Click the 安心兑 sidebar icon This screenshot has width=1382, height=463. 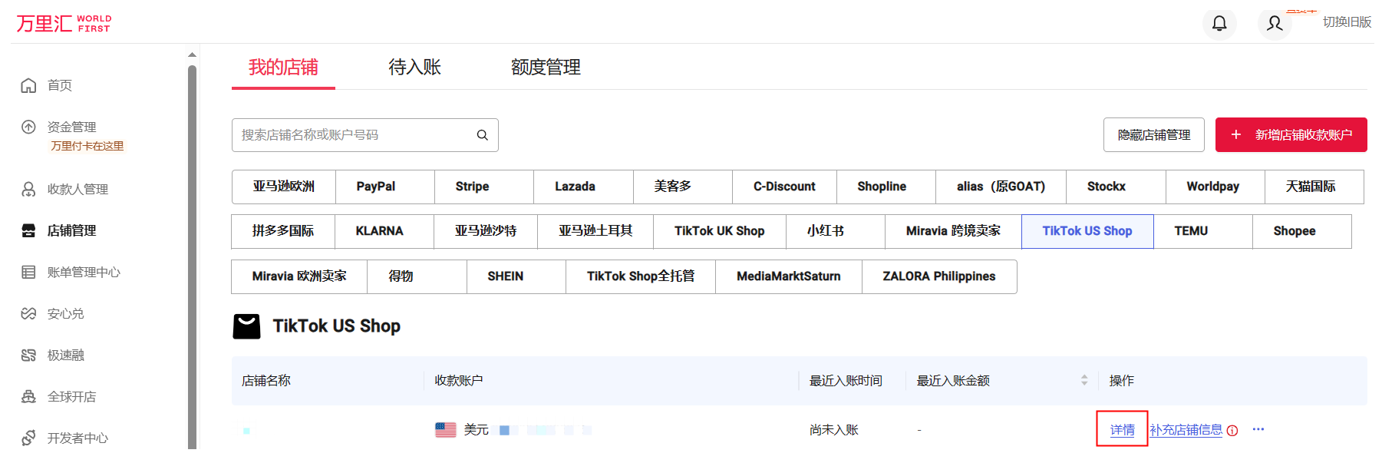click(28, 313)
